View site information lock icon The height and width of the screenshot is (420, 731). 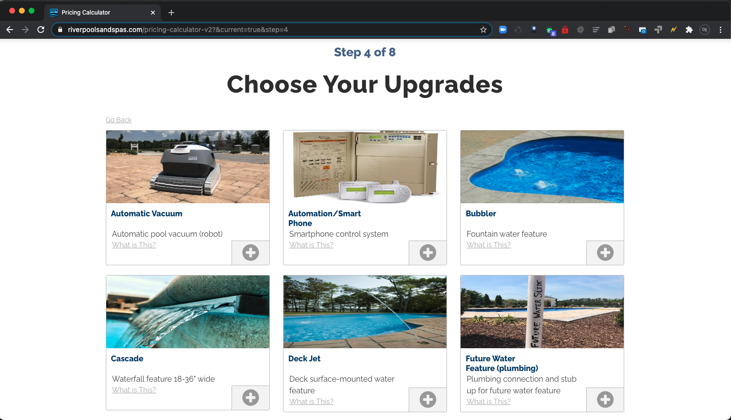[60, 30]
